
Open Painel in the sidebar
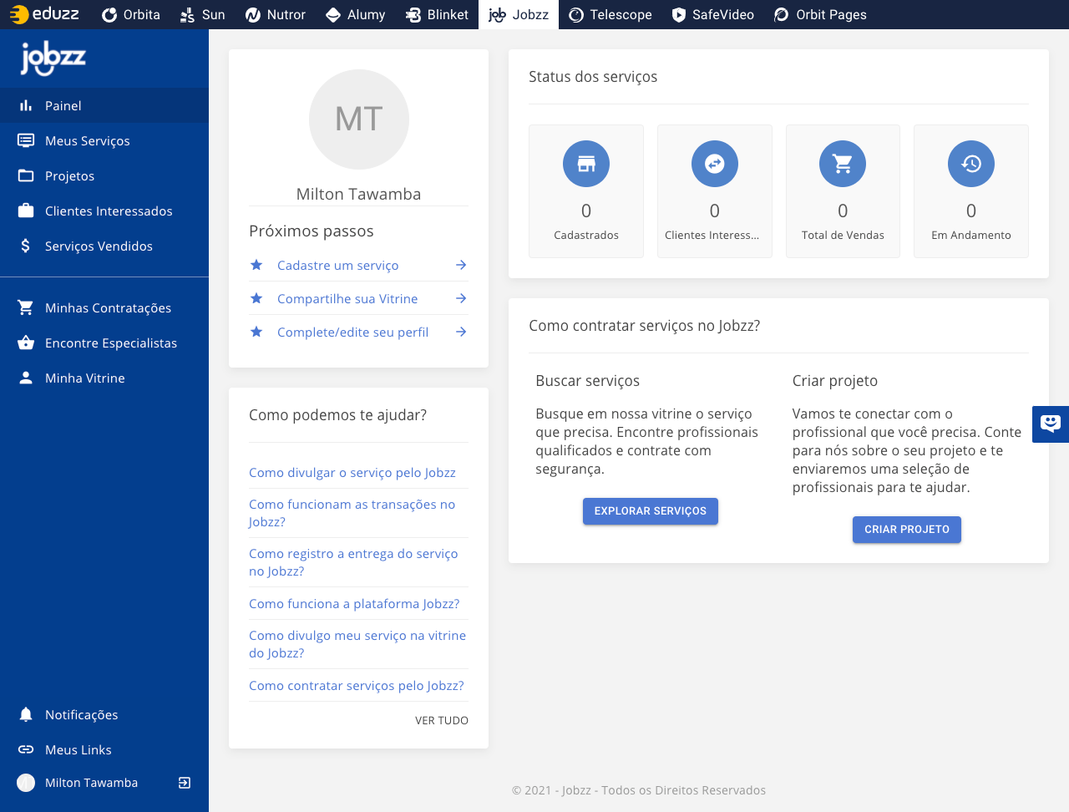pyautogui.click(x=104, y=105)
